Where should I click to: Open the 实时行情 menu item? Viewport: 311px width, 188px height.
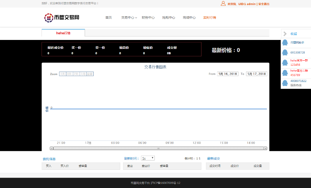210,18
